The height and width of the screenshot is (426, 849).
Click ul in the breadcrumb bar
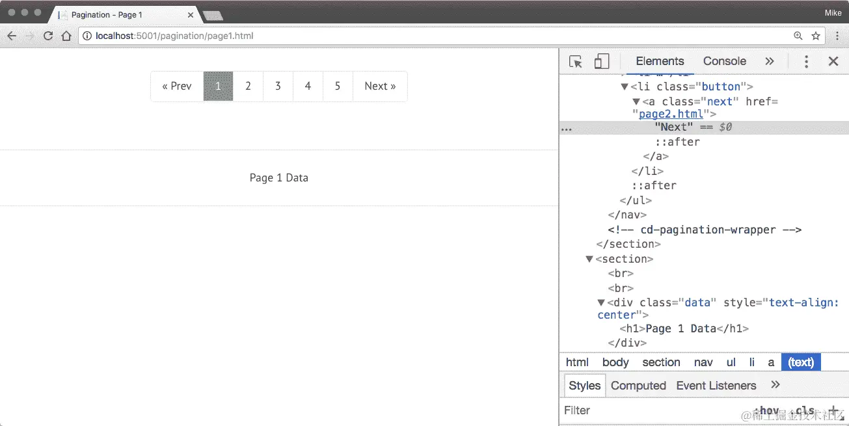pyautogui.click(x=731, y=362)
